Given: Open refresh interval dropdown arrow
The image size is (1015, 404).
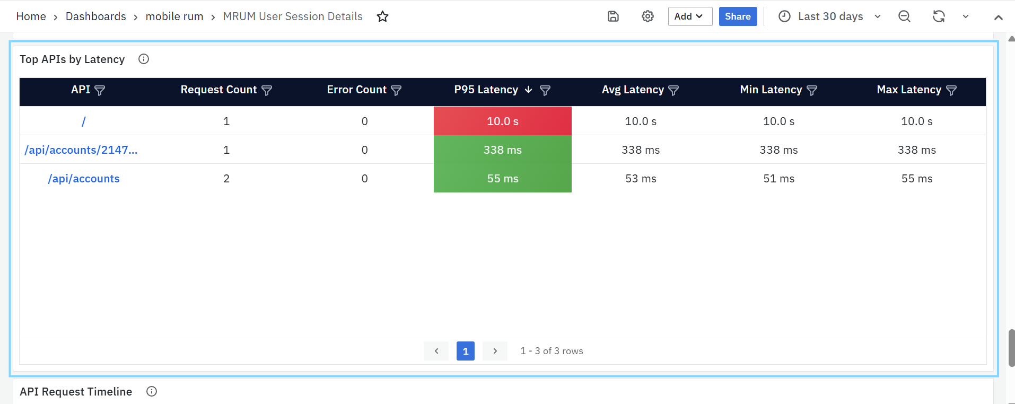Looking at the screenshot, I should click(966, 16).
